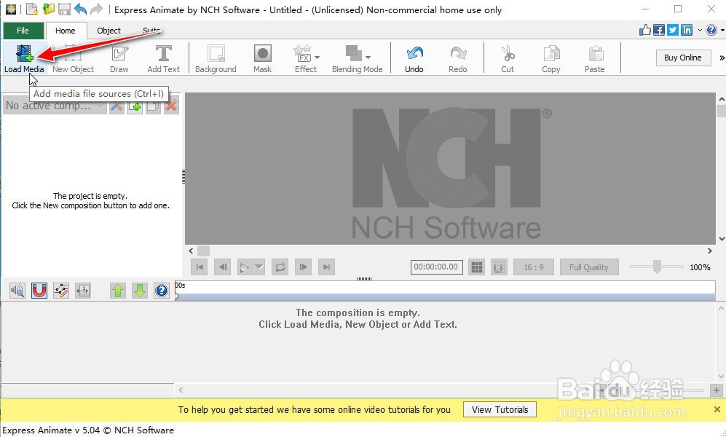Share on Facebook icon

(659, 30)
